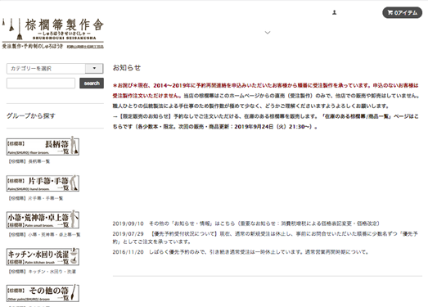Open the その他の箒一覧 banner image
This screenshot has width=428, height=307.
pyautogui.click(x=43, y=293)
